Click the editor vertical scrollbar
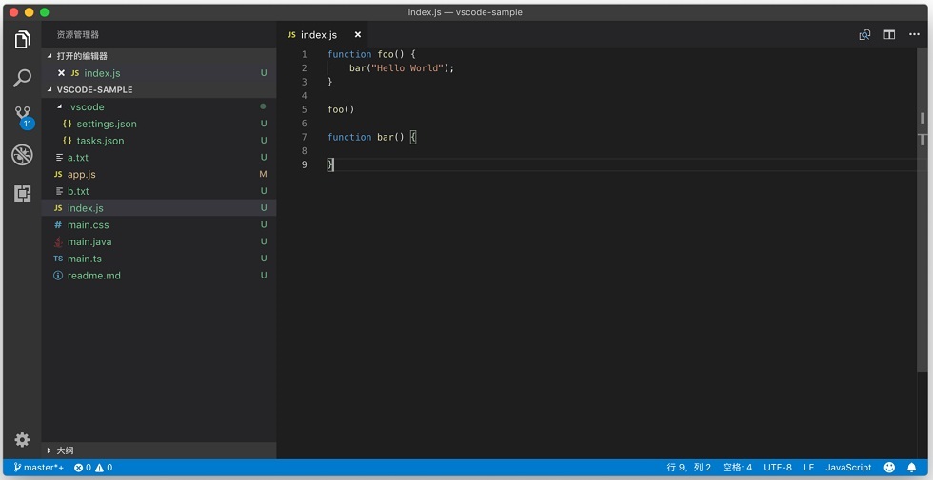Viewport: 933px width, 480px height. 923,210
